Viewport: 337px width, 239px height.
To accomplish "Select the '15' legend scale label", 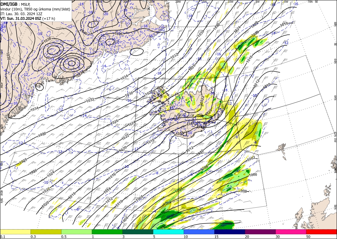I will pyautogui.click(x=216, y=237).
